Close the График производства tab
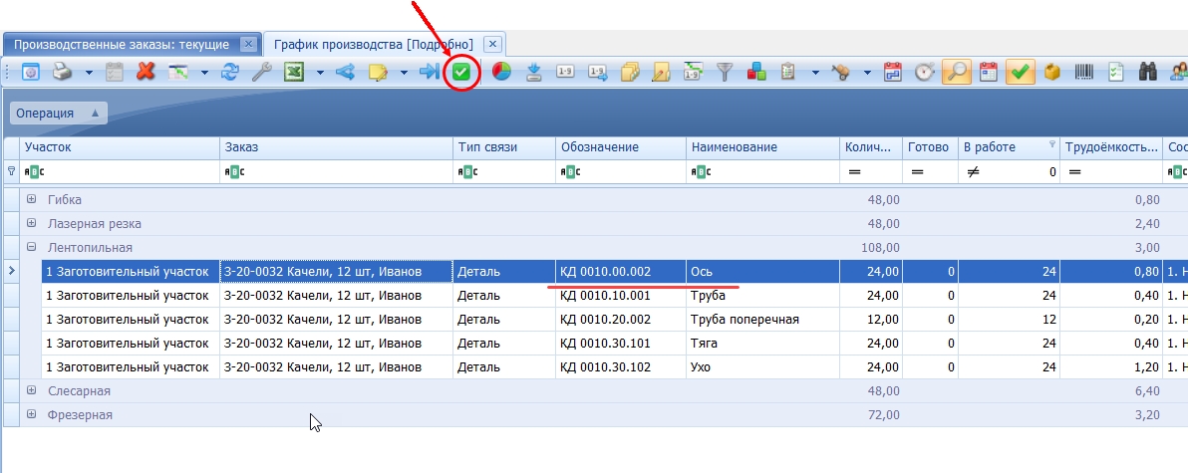Viewport: 1188px width, 473px height. [x=492, y=44]
